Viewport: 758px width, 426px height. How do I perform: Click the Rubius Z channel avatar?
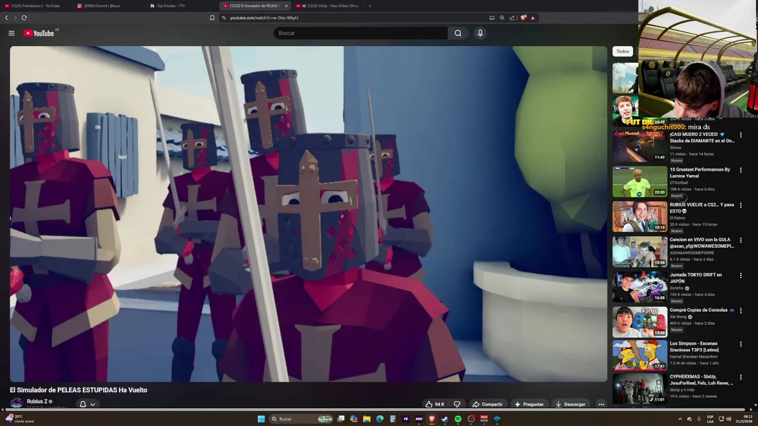click(x=17, y=404)
